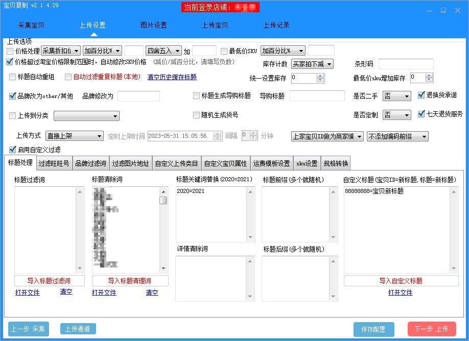Click the 导入标题过滤词 button
The image size is (469, 341).
click(x=50, y=281)
